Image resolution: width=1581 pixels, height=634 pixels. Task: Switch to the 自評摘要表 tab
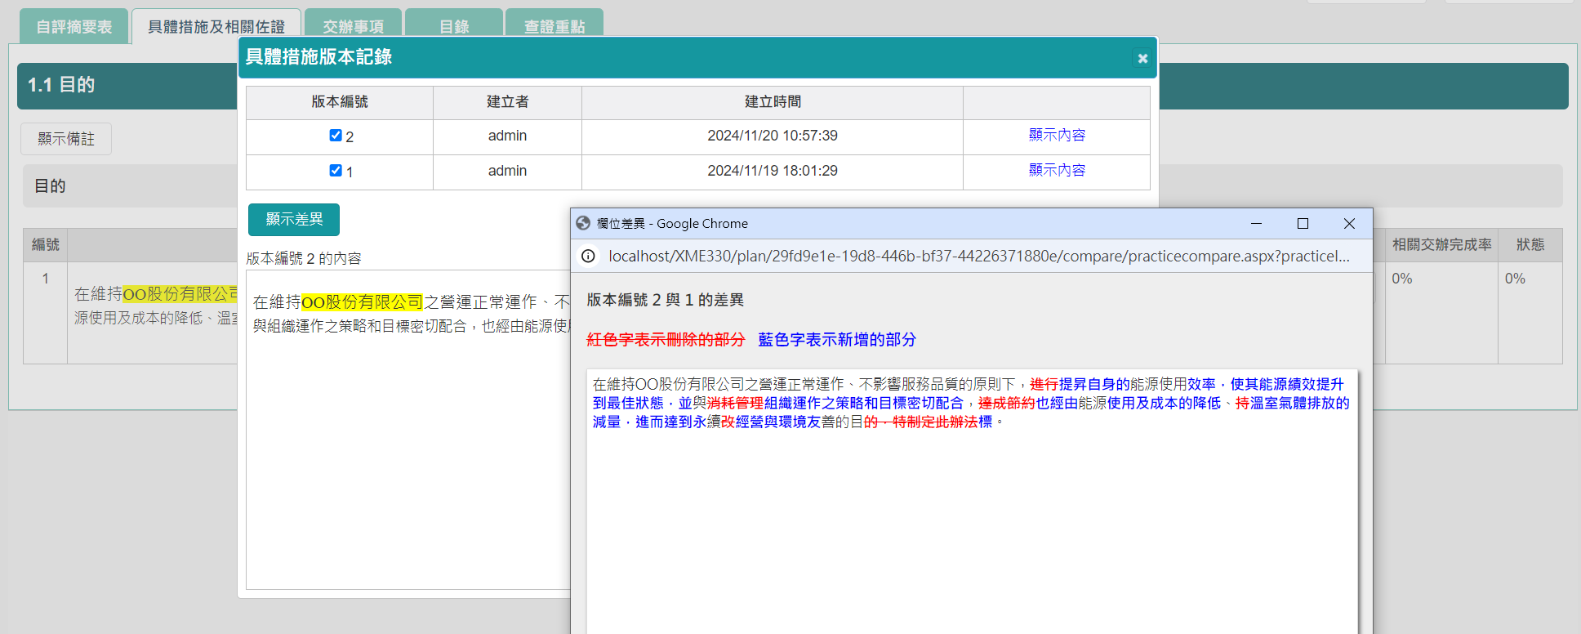(73, 27)
